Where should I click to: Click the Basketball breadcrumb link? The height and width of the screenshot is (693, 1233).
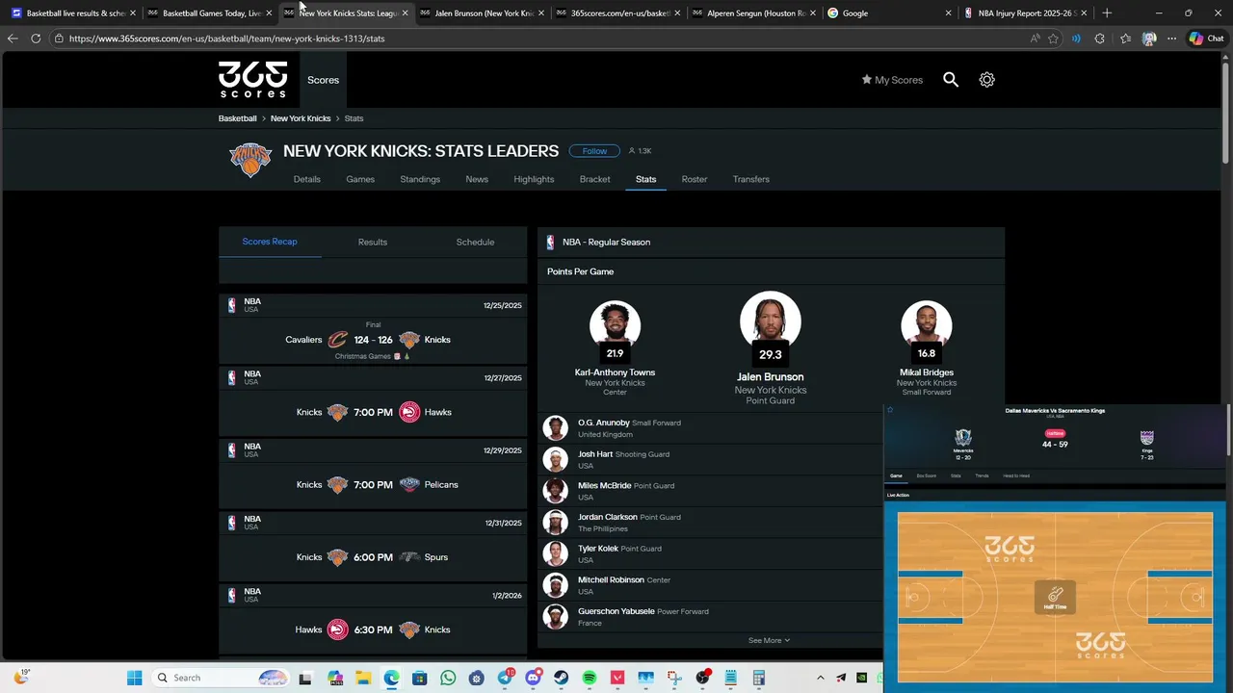(x=237, y=118)
